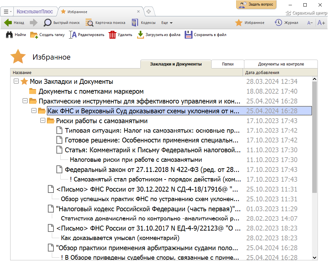This screenshot has height=262, width=328.
Task: Expand the Еще dropdown menu
Action: pos(167,23)
